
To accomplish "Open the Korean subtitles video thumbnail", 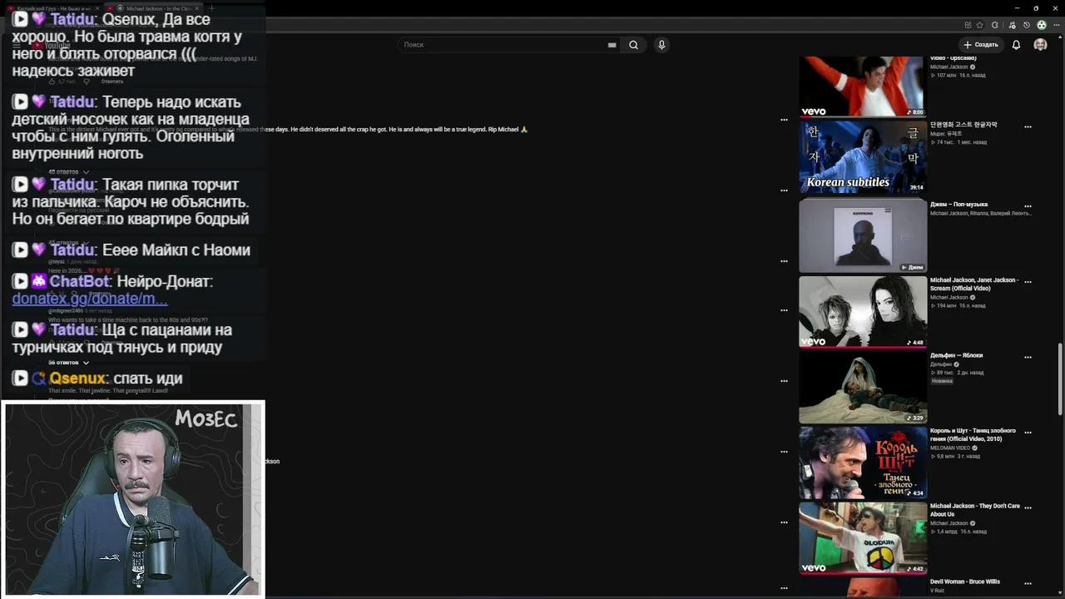I will pos(863,157).
